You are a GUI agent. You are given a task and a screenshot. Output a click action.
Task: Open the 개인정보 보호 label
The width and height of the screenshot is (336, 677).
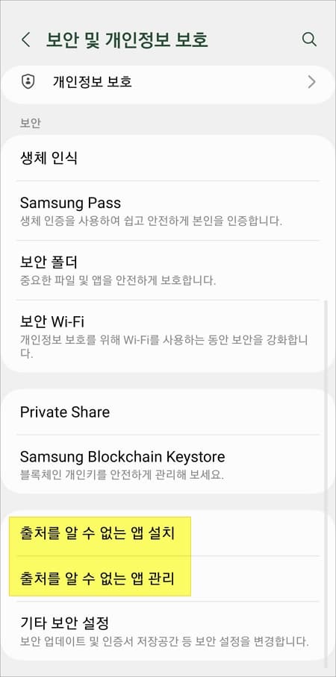[93, 81]
